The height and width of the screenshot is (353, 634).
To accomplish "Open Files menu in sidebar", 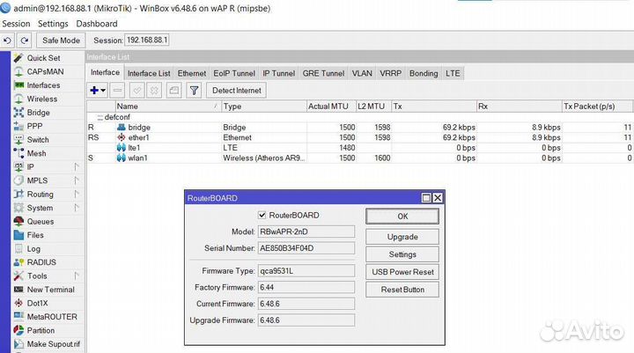I will [34, 235].
